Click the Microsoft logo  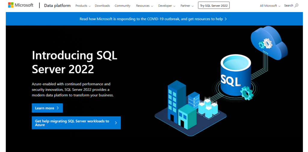(21, 5)
